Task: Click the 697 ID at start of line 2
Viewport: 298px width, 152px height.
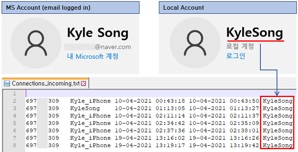Action: pos(31,101)
